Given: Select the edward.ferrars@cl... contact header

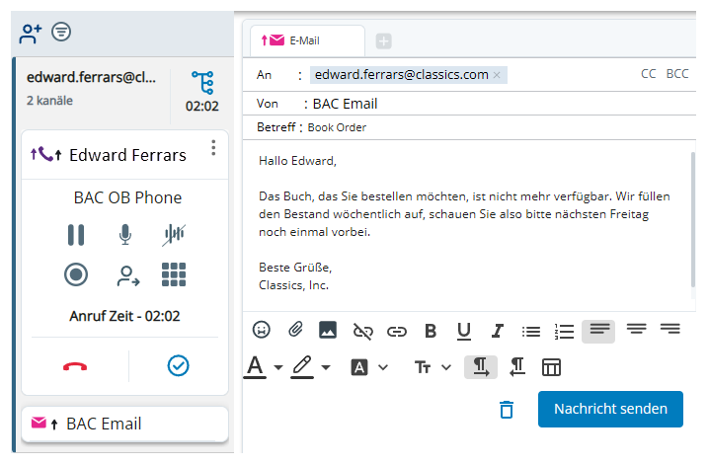Looking at the screenshot, I should pos(91,77).
